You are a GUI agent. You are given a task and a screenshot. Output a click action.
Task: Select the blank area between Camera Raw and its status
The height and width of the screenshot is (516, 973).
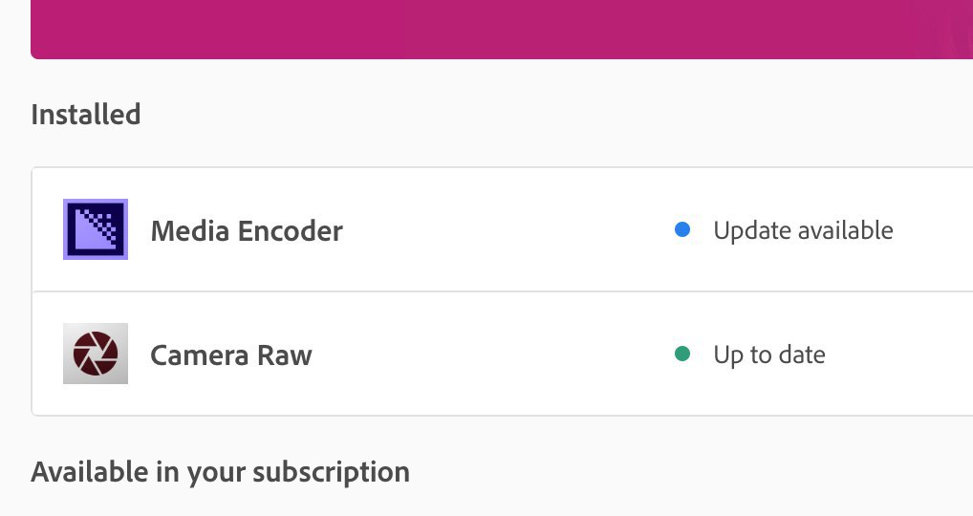coord(492,355)
